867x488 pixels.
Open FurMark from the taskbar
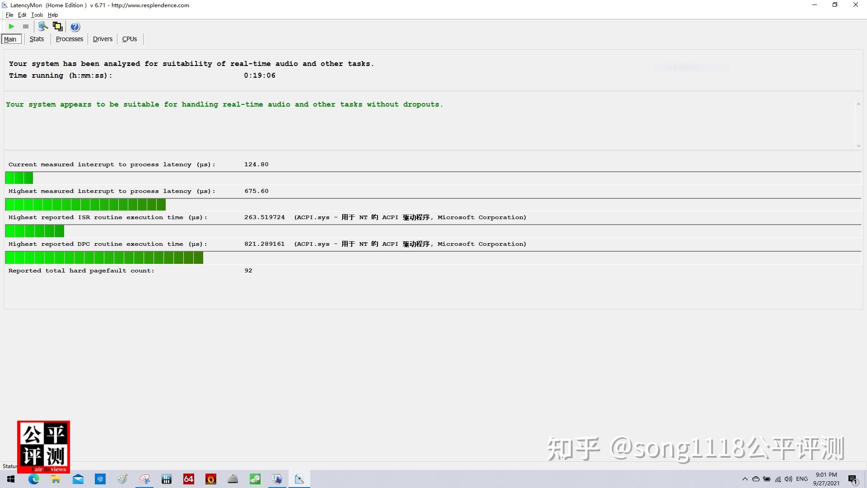click(x=210, y=479)
